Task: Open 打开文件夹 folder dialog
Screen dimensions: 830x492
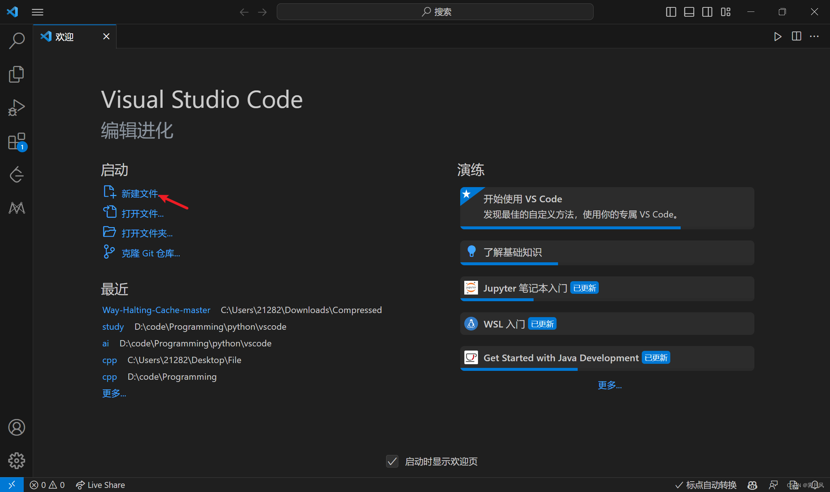Action: pyautogui.click(x=146, y=233)
